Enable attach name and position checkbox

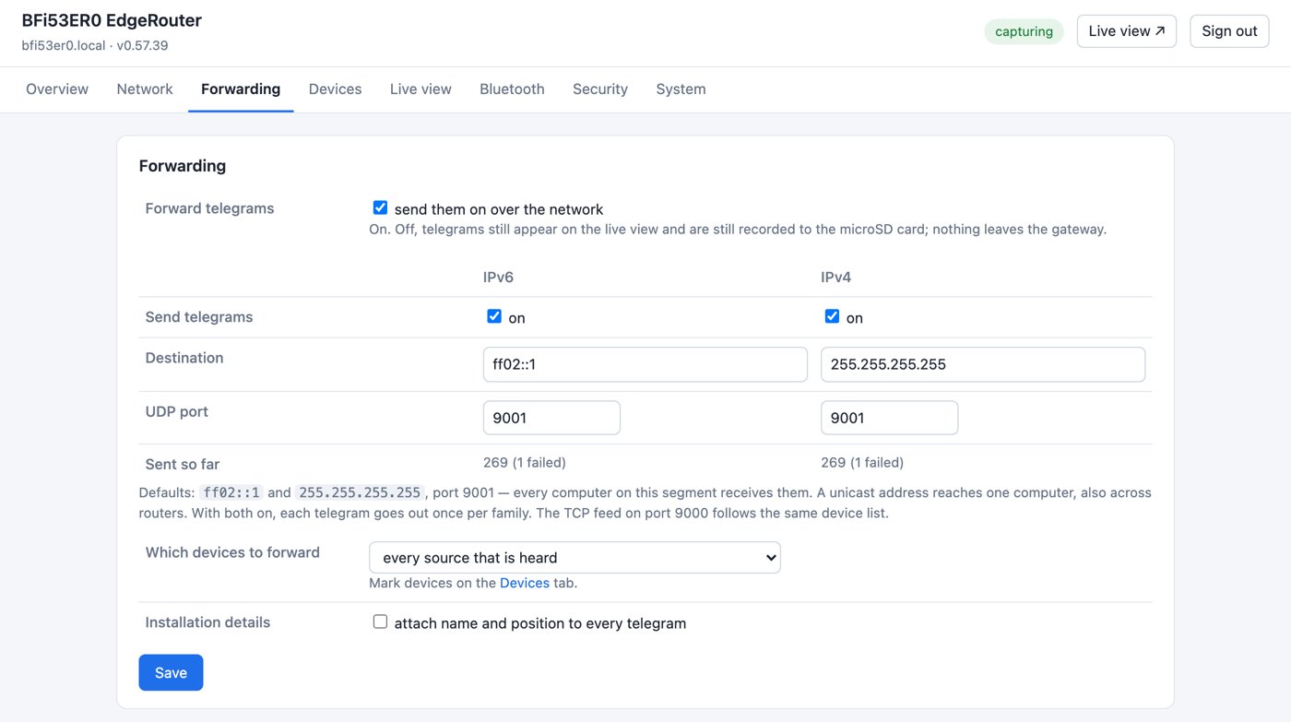[x=380, y=621]
